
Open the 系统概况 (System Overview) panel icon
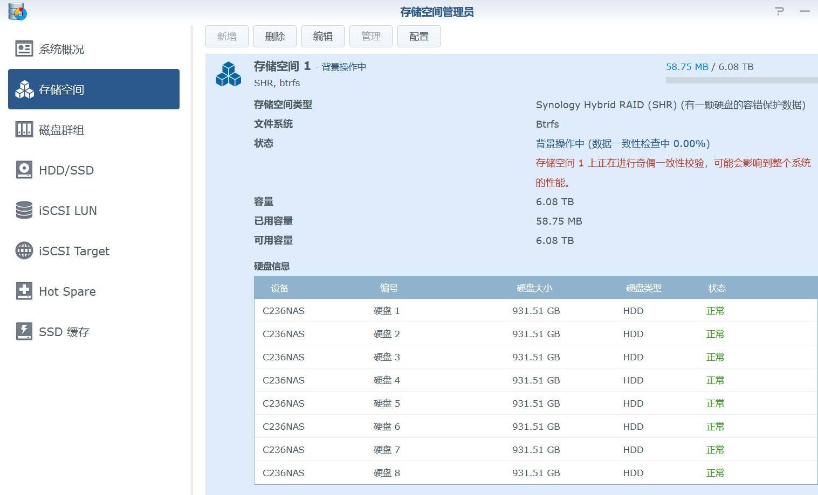pos(24,48)
